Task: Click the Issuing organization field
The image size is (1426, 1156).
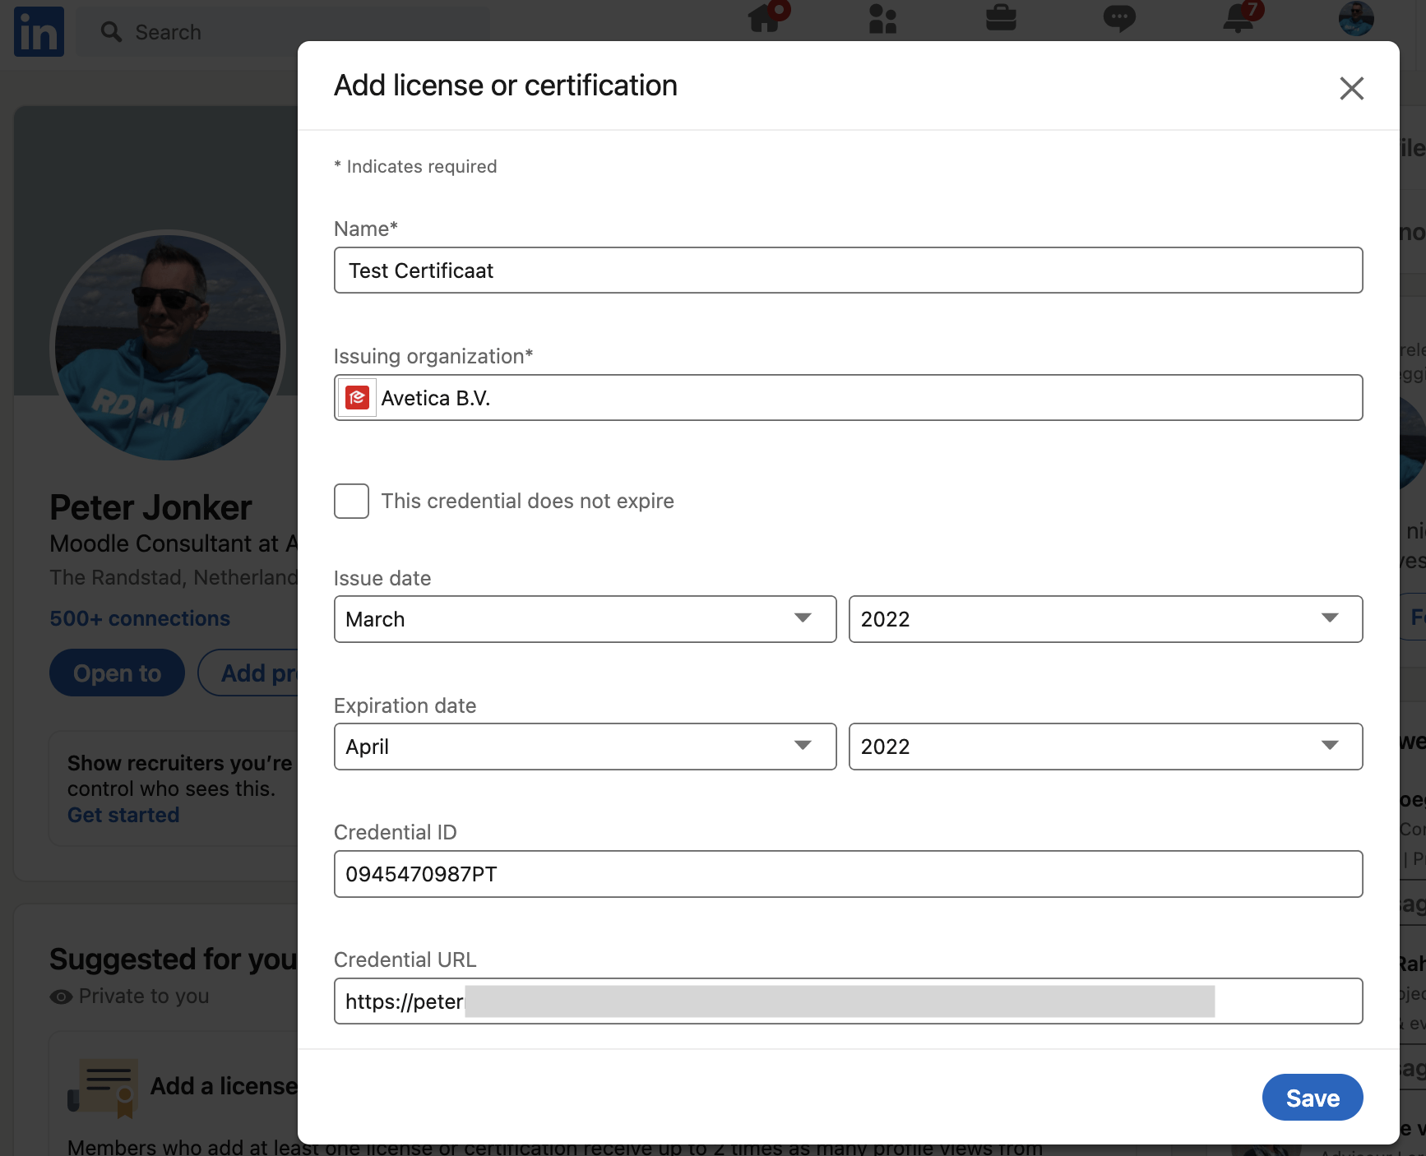Action: coord(849,398)
